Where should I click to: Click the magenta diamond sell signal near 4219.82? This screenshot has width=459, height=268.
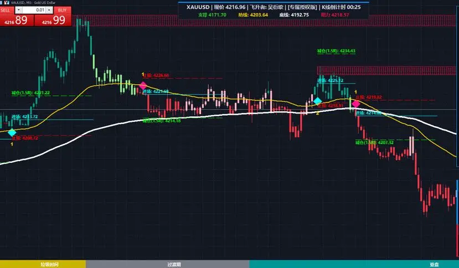click(x=356, y=104)
